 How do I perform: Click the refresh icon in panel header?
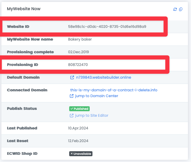pyautogui.click(x=175, y=9)
